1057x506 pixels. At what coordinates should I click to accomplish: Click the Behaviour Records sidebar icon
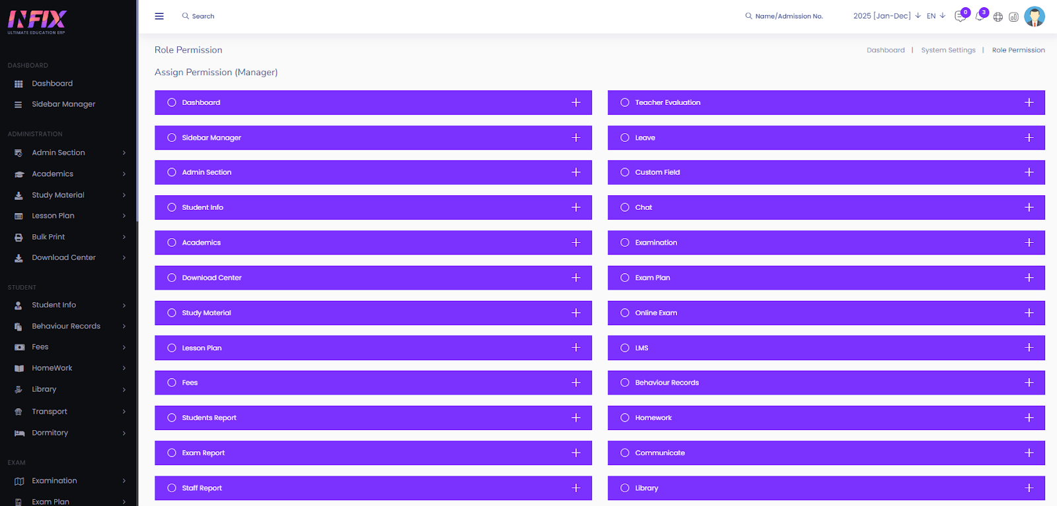pyautogui.click(x=18, y=327)
